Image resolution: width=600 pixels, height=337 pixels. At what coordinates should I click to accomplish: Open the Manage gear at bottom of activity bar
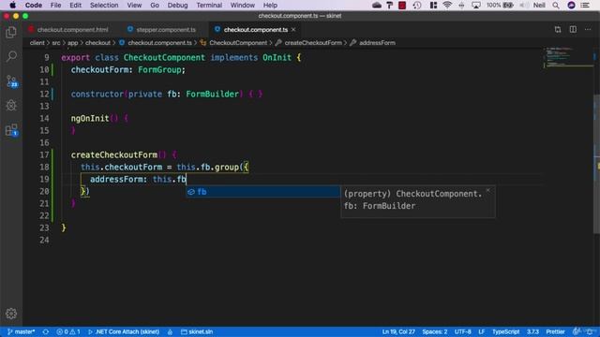tap(11, 314)
